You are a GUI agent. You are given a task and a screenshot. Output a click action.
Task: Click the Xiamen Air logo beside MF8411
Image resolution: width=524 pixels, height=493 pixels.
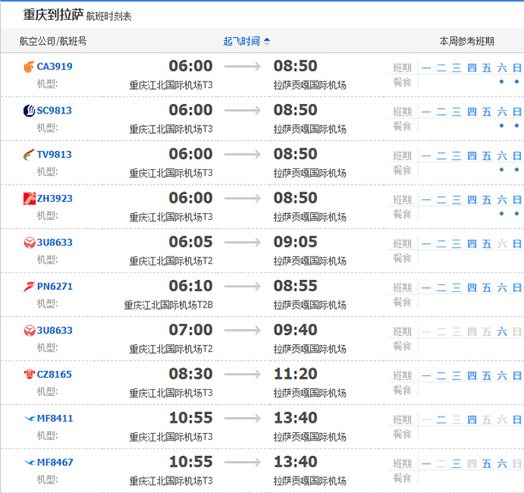(x=29, y=418)
